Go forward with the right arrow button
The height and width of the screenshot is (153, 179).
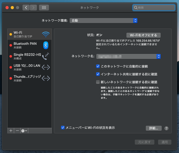point(33,8)
